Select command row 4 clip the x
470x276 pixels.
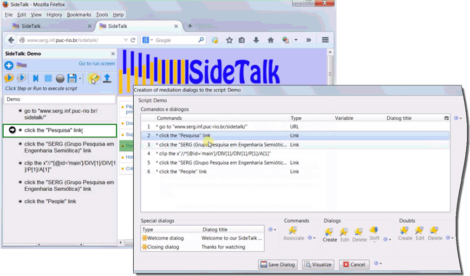pyautogui.click(x=295, y=154)
